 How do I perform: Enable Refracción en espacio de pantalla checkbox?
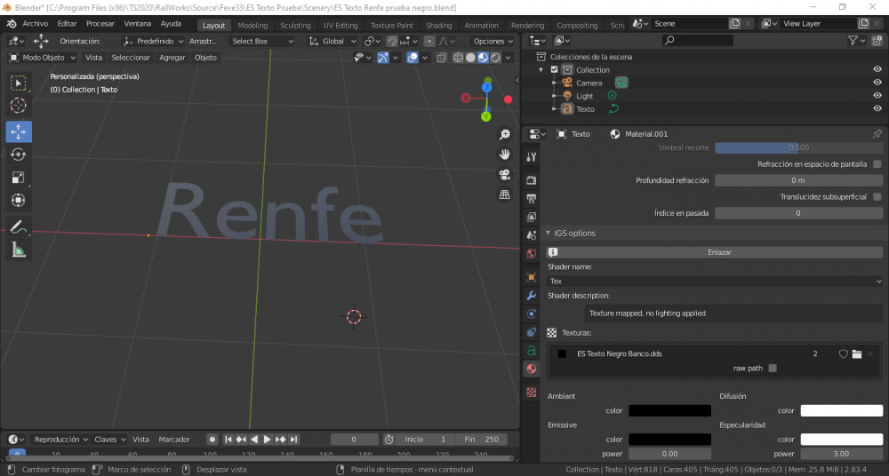pyautogui.click(x=877, y=164)
